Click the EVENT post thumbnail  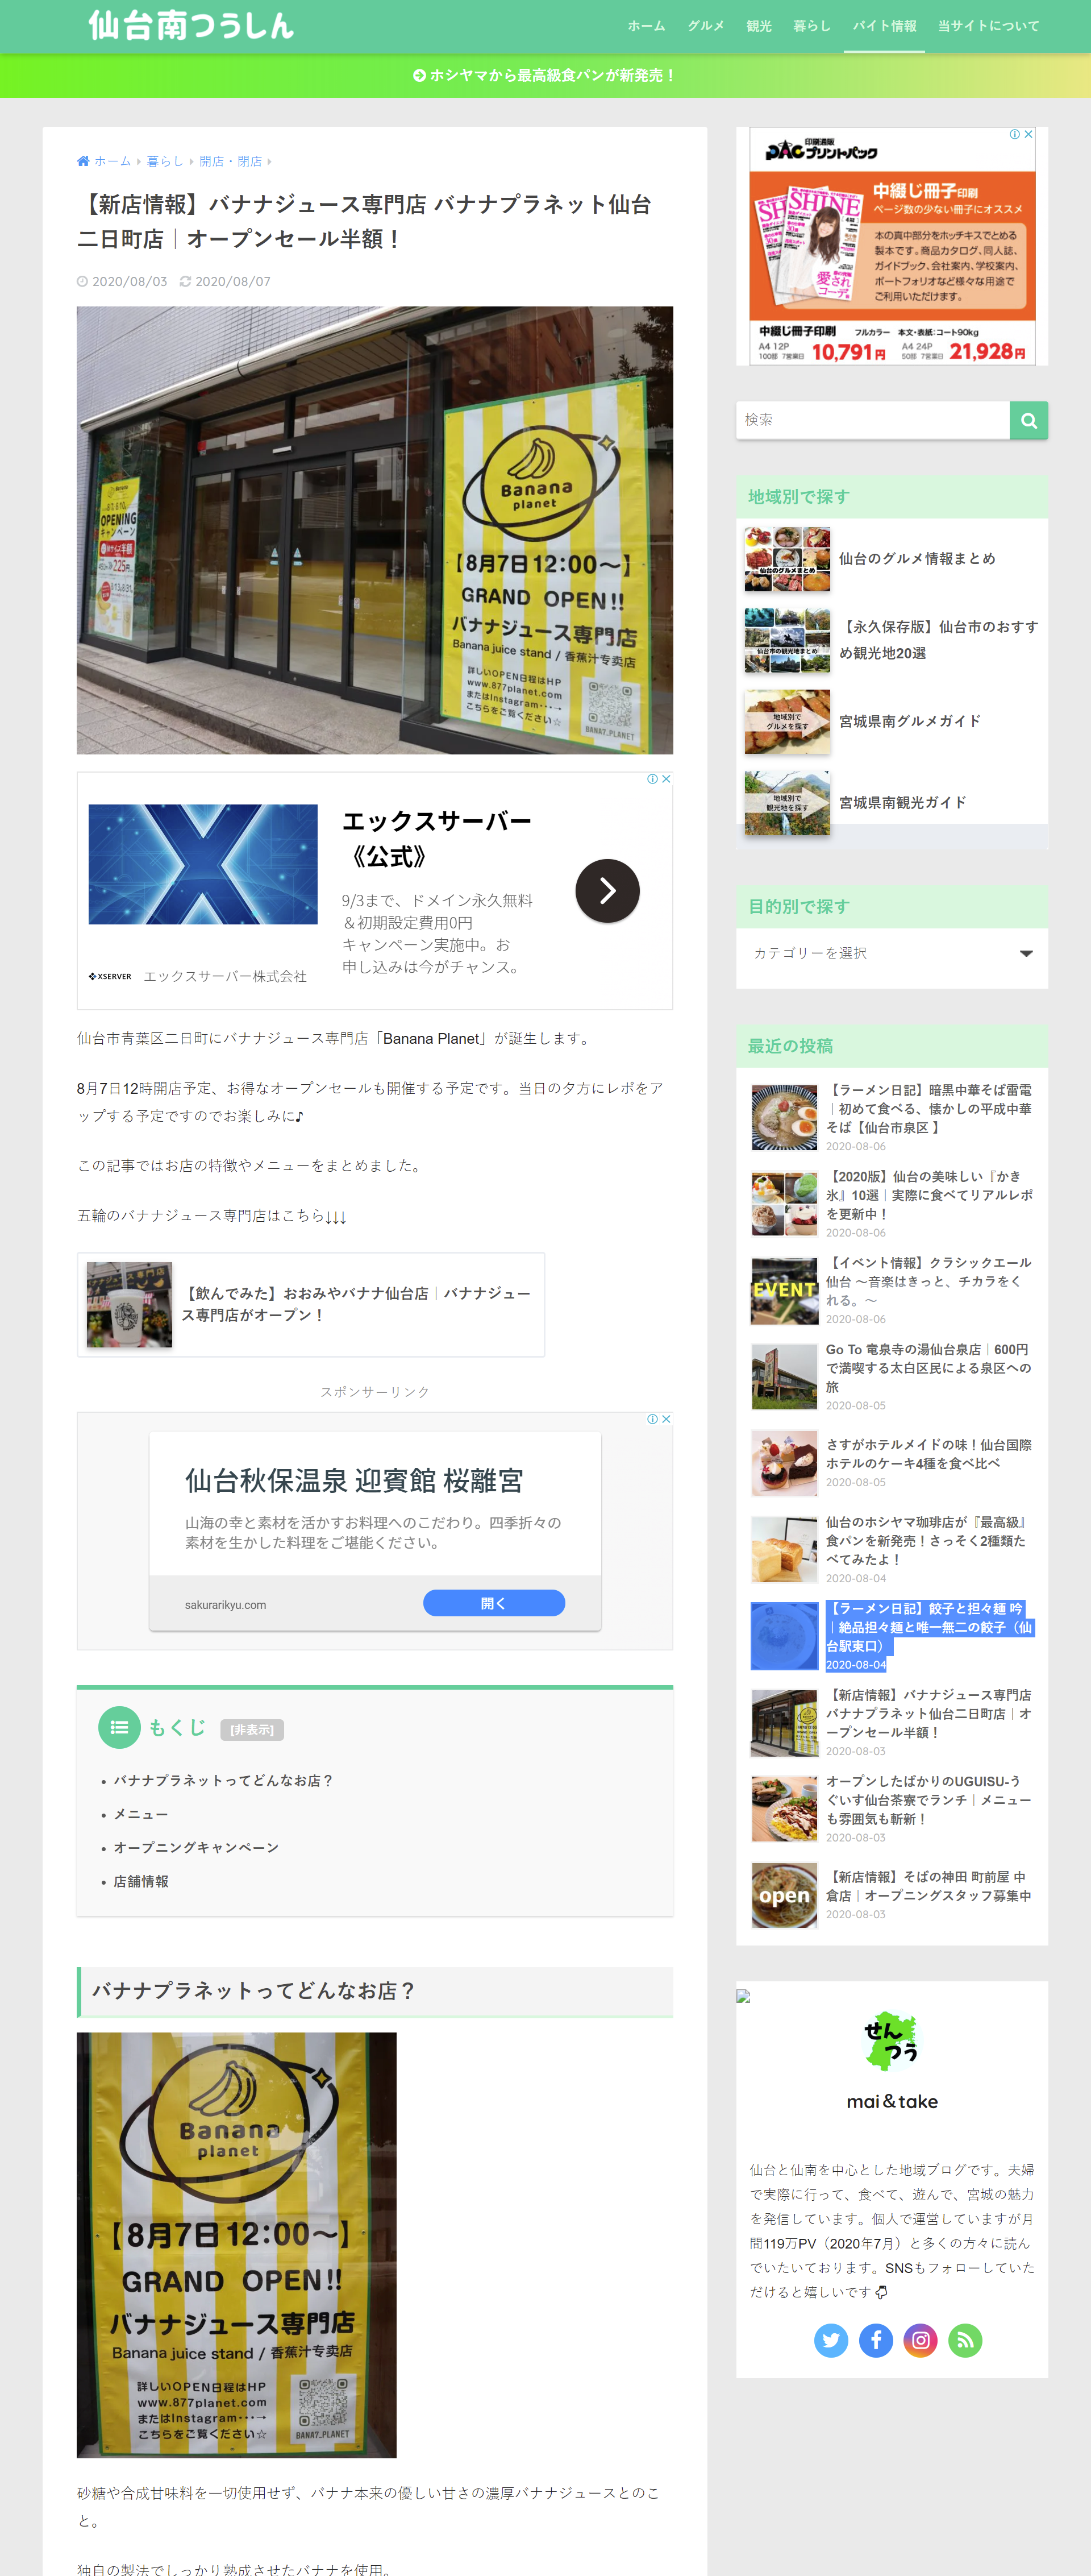pos(784,1291)
